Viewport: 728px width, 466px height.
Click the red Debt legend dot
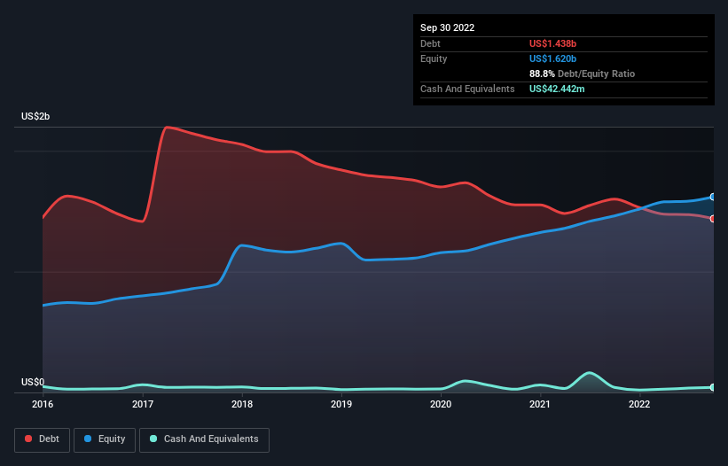(x=28, y=439)
